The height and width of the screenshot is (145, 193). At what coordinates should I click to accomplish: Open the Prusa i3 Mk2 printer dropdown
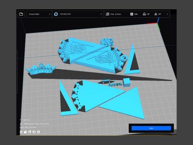pos(39,14)
